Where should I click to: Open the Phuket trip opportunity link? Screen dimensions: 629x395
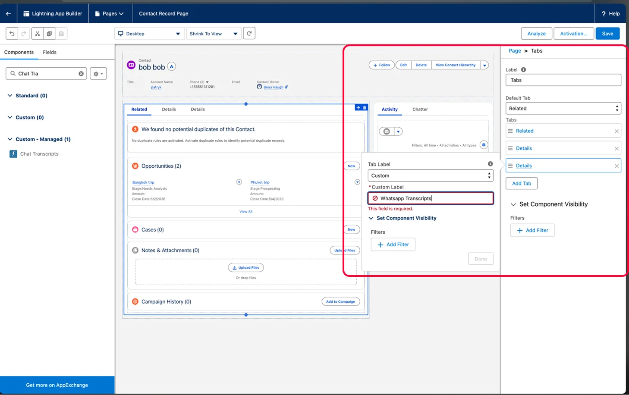tap(260, 182)
